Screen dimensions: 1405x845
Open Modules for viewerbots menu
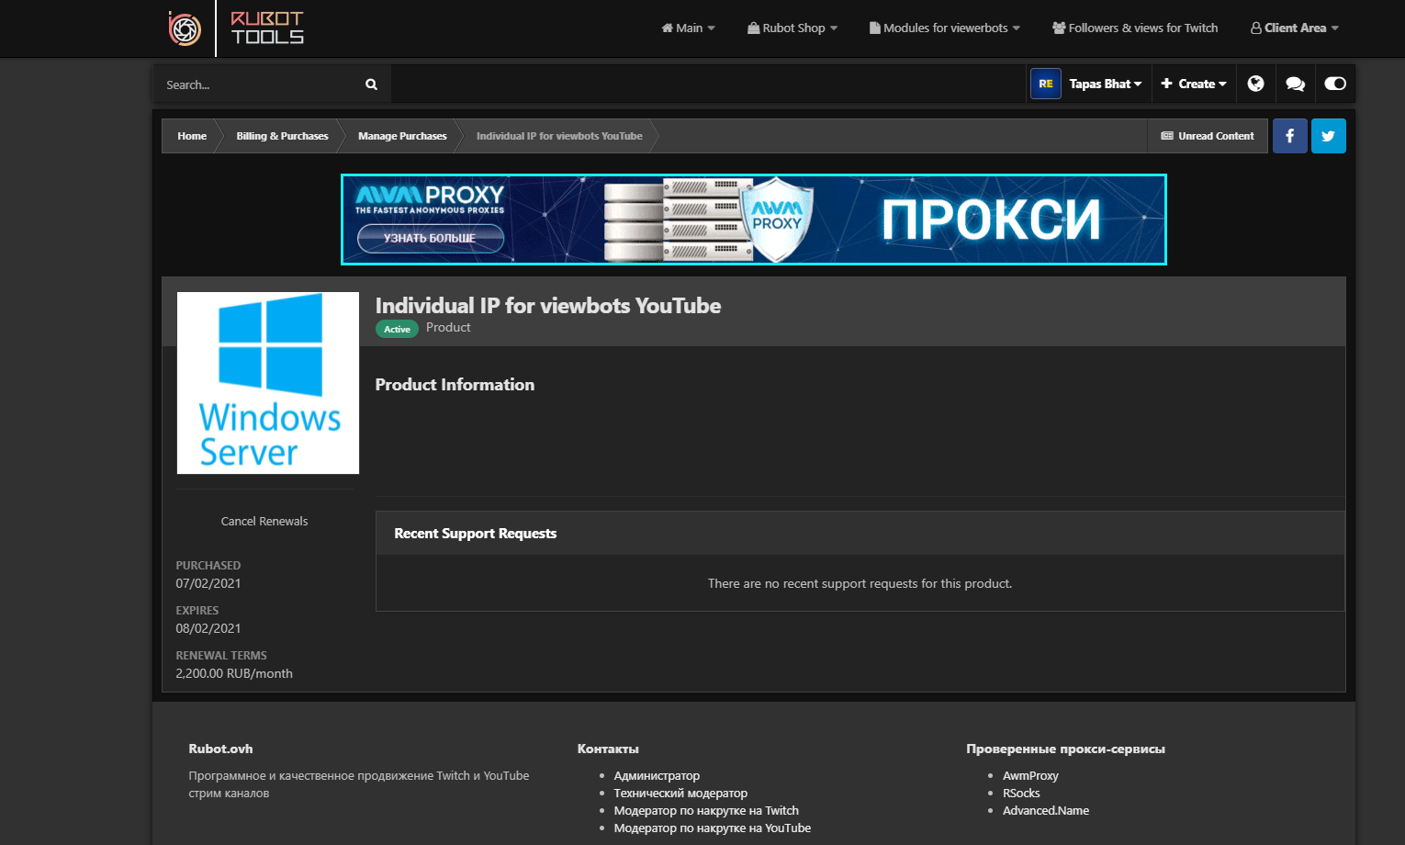coord(945,28)
